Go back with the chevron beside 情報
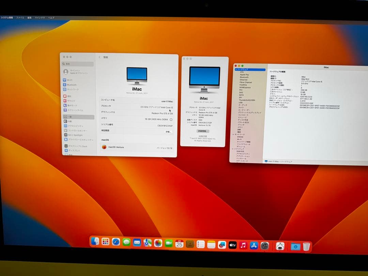 pos(99,57)
